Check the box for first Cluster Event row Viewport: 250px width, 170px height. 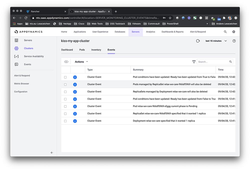point(65,77)
